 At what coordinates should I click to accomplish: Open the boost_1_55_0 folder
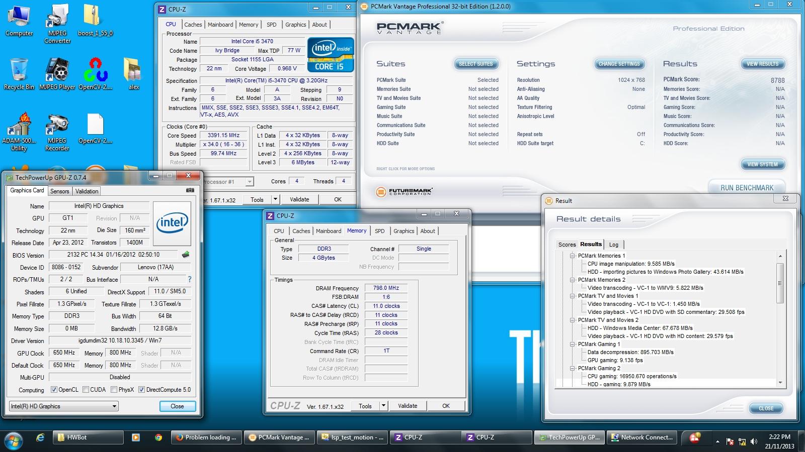pyautogui.click(x=95, y=20)
